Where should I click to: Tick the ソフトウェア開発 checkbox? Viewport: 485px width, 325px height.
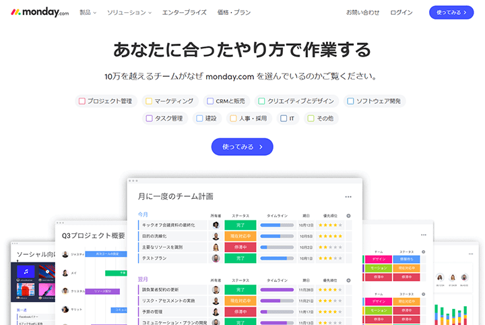(x=350, y=101)
